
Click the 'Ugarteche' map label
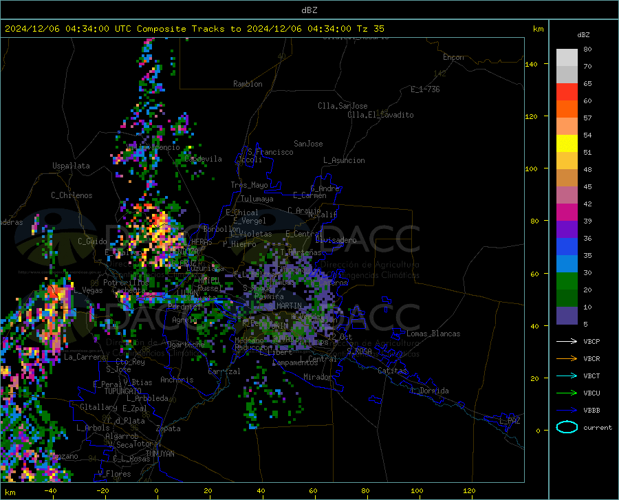[x=186, y=344]
